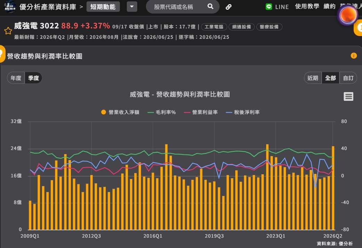Click the orange avatar orb
Viewport: 362px width, 248px height.
[x=348, y=15]
